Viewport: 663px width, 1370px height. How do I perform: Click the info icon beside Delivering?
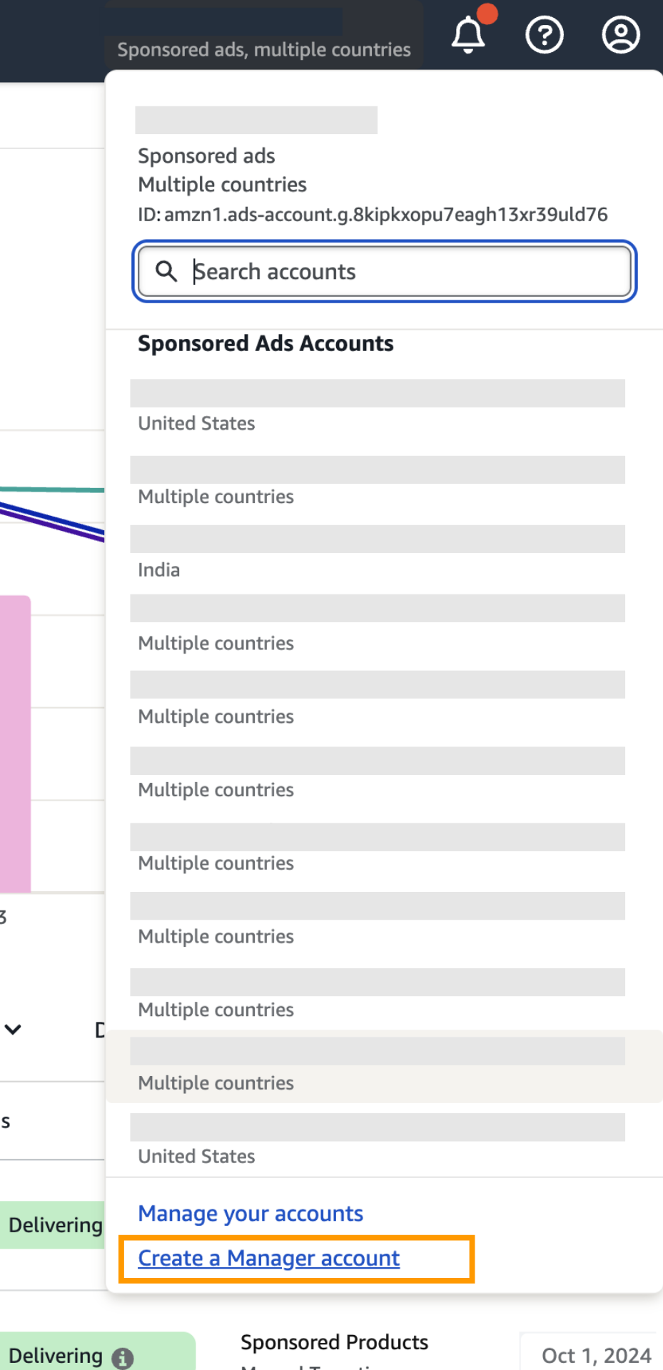[x=123, y=1358]
